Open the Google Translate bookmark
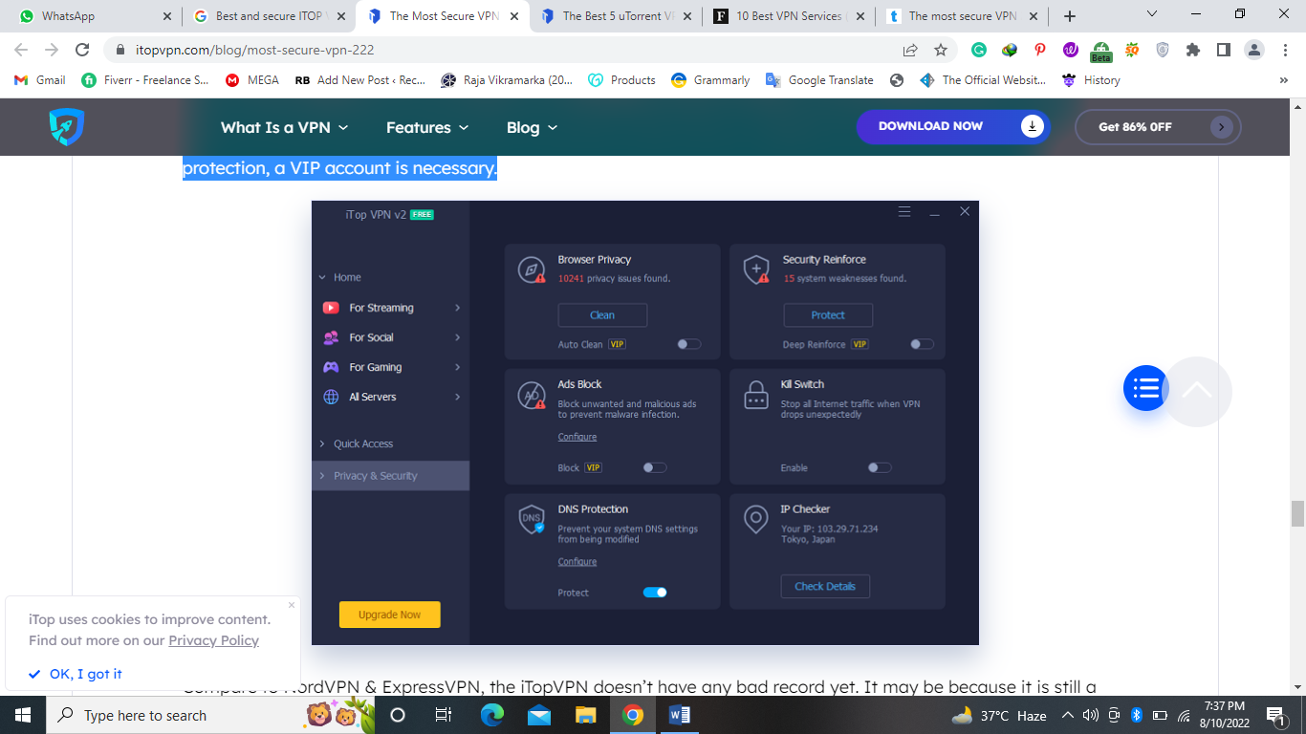Viewport: 1306px width, 734px height. [x=819, y=80]
